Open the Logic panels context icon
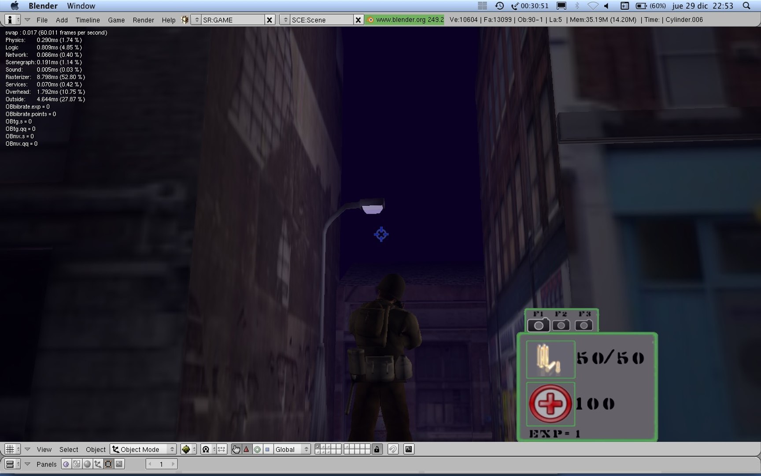 [66, 464]
